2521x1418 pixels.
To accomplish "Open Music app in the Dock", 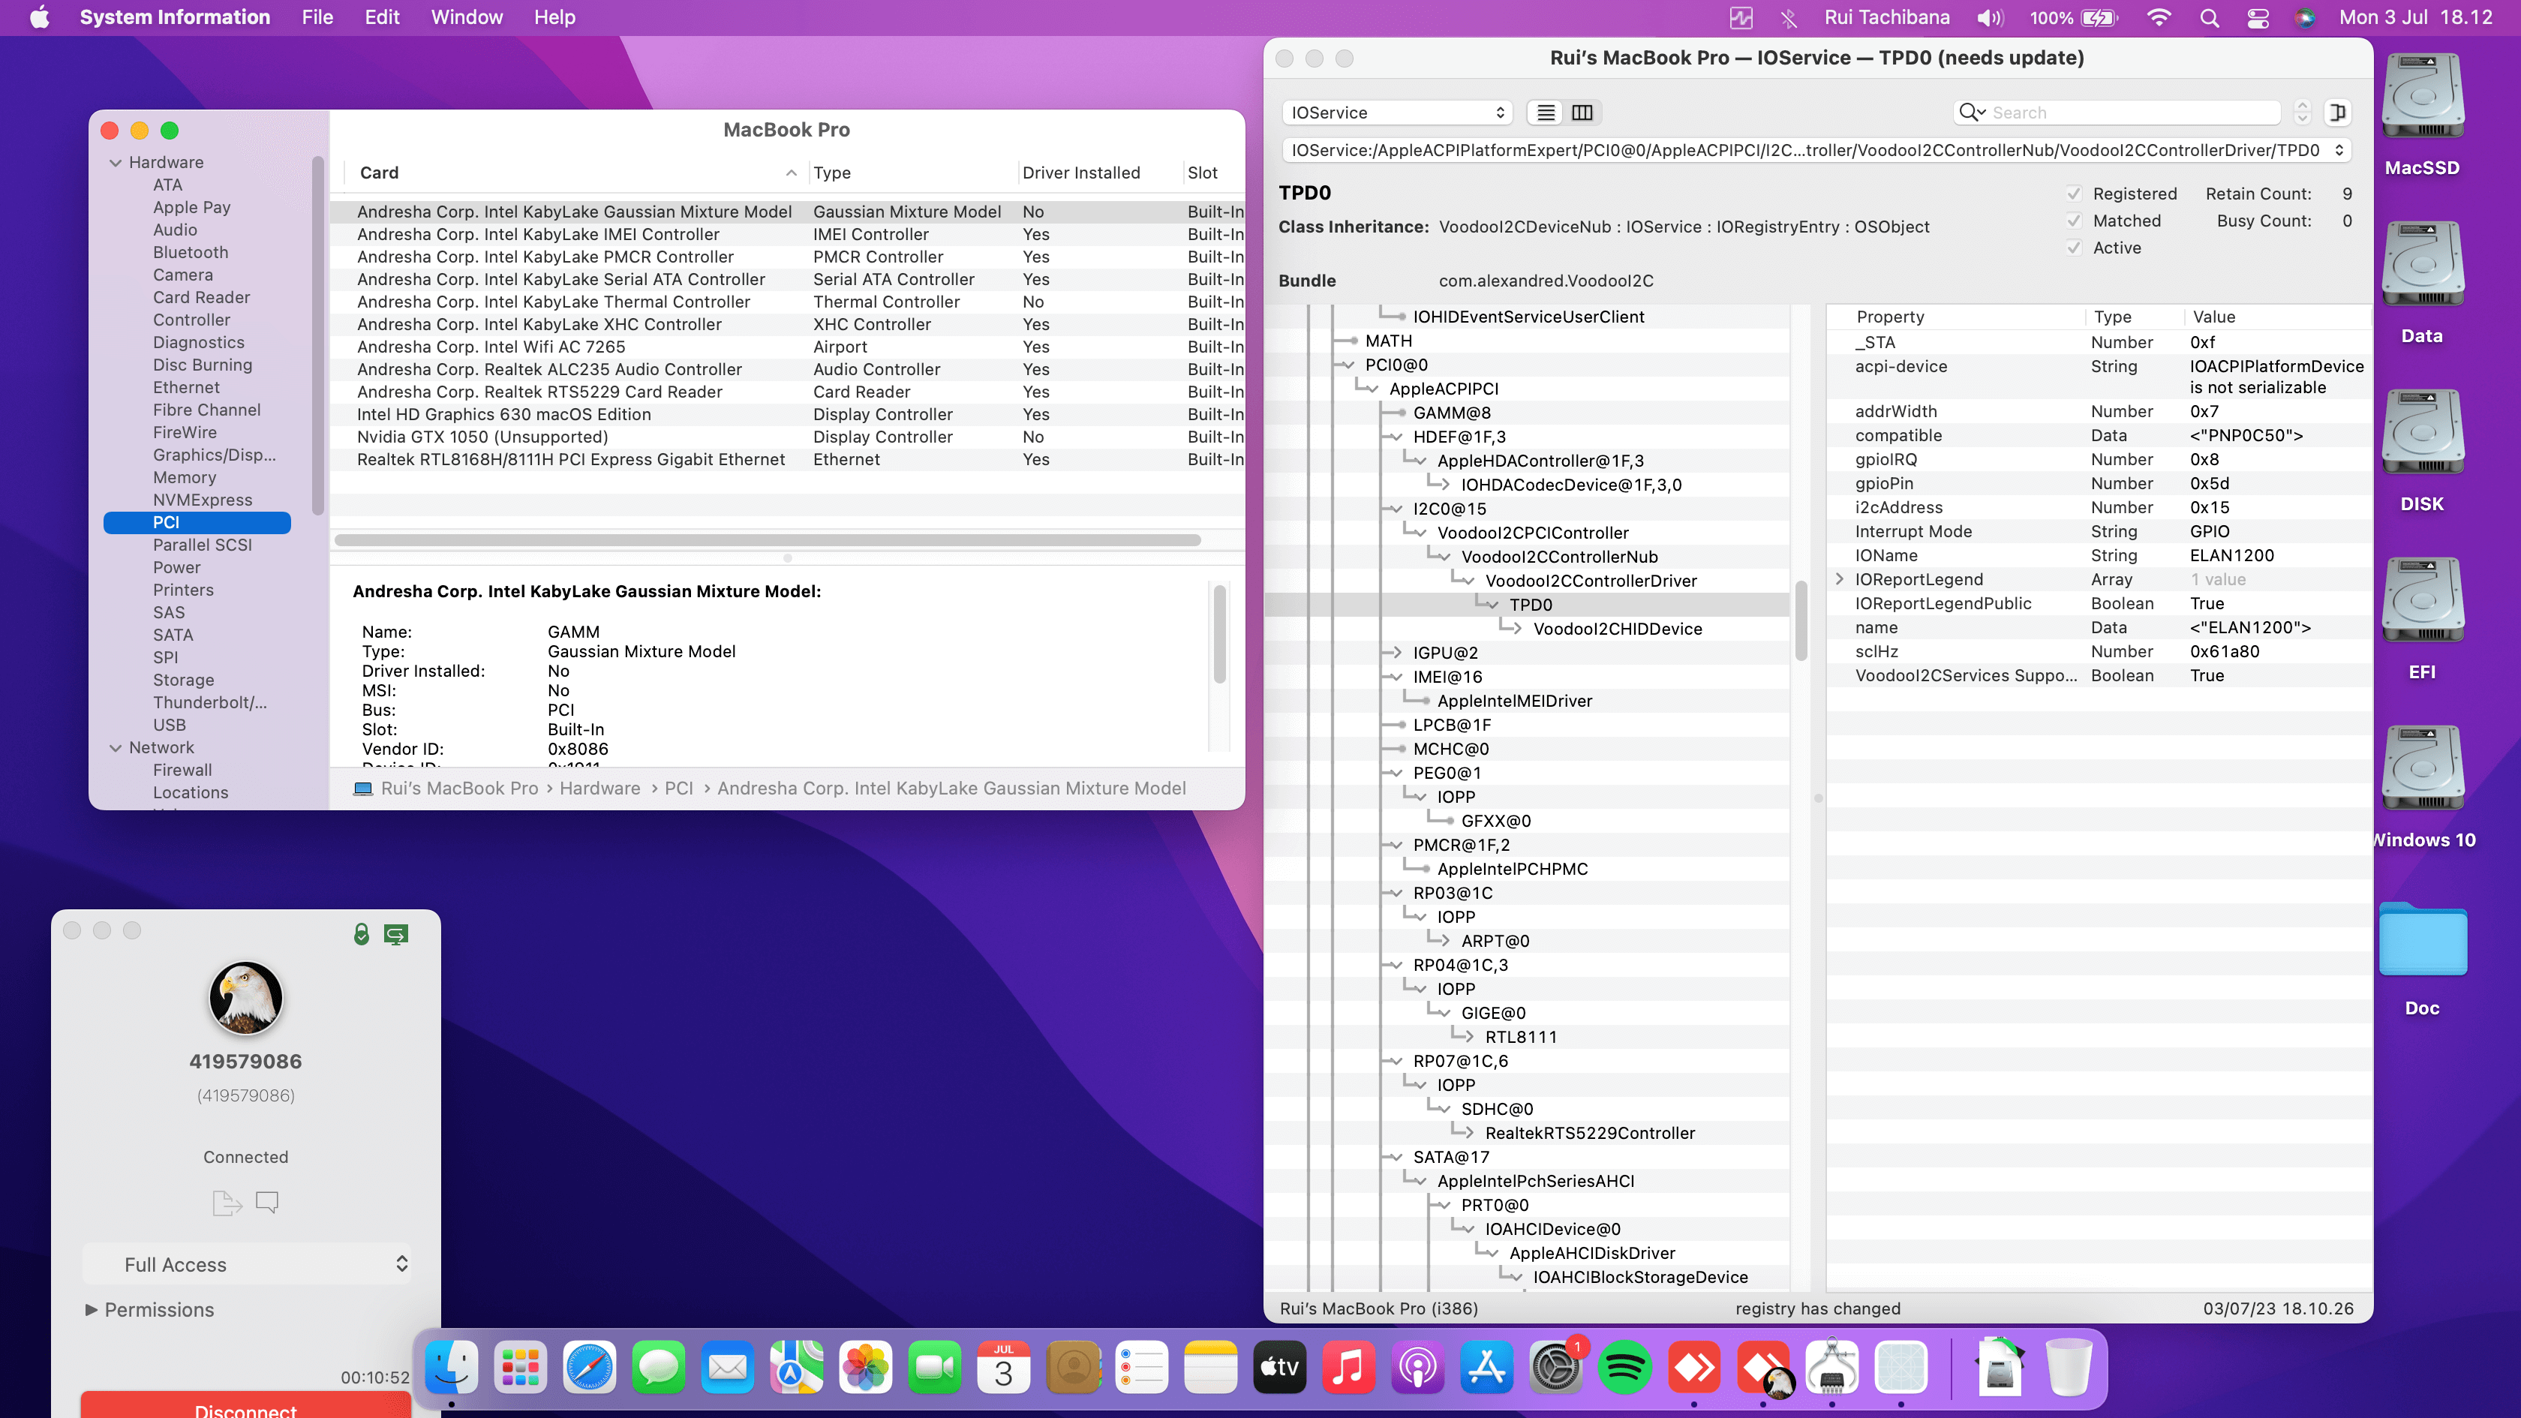I will point(1350,1367).
